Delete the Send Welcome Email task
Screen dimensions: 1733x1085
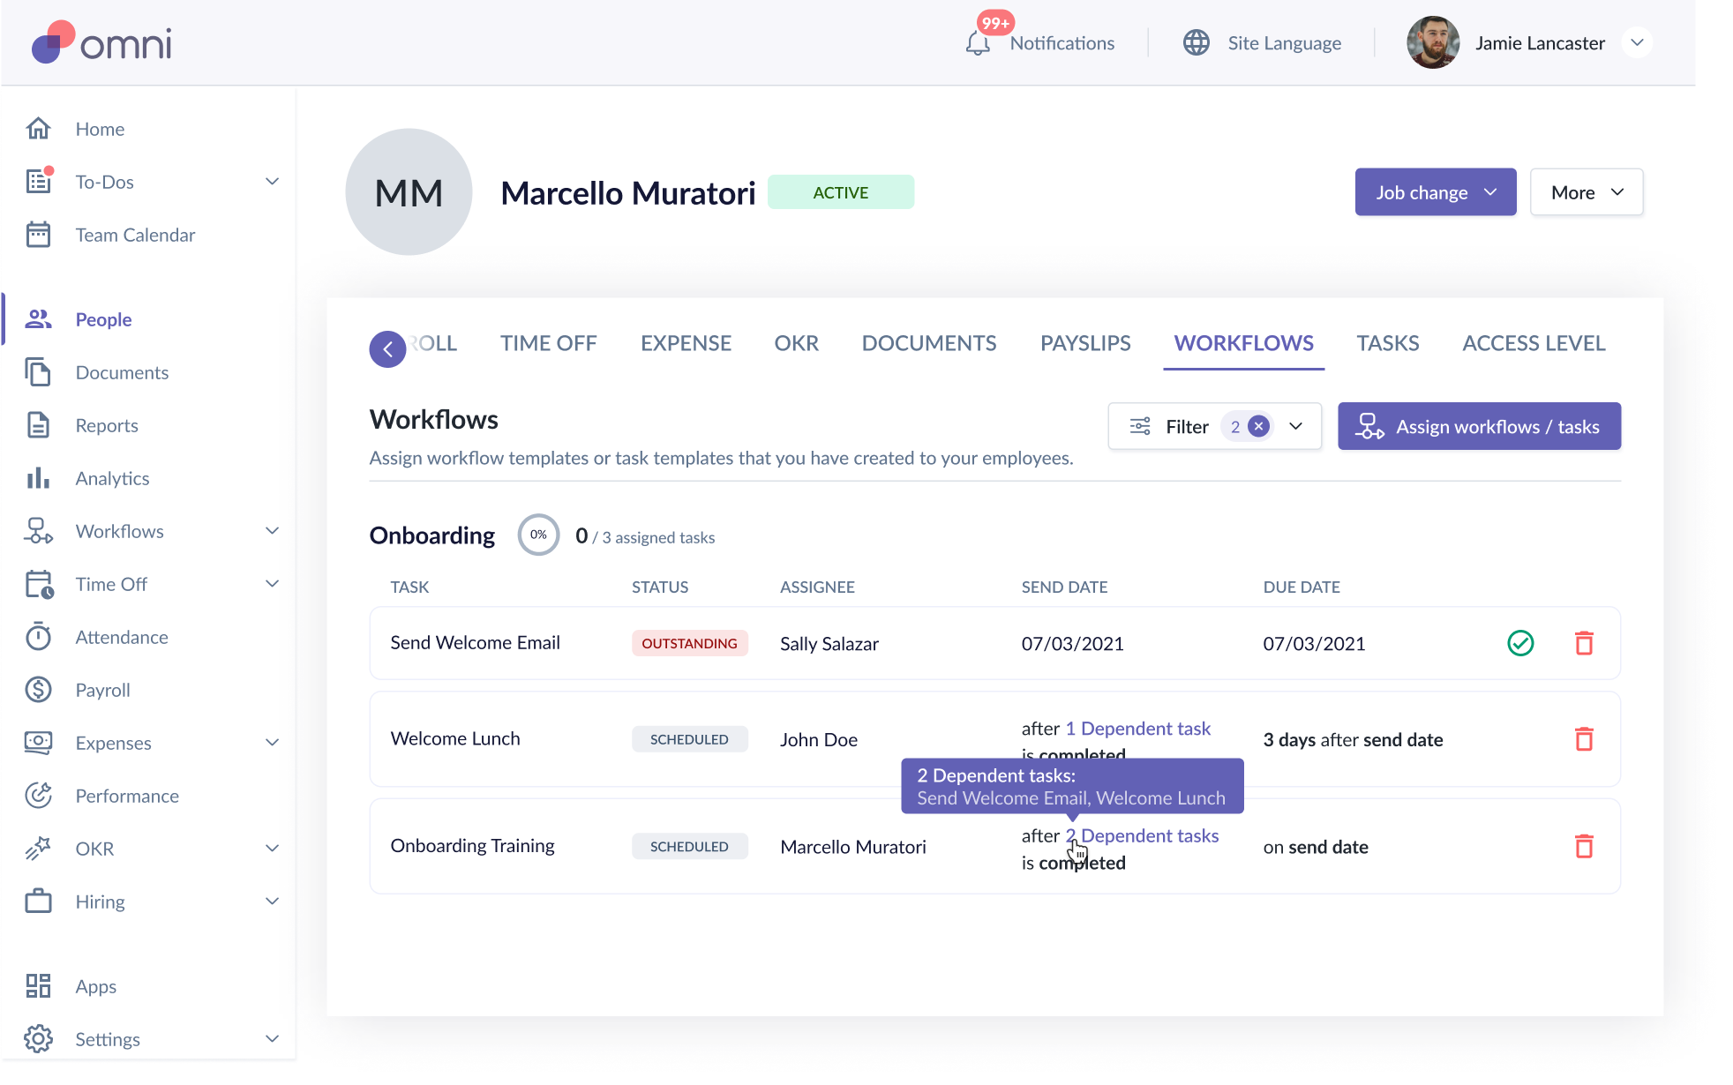[x=1584, y=643]
